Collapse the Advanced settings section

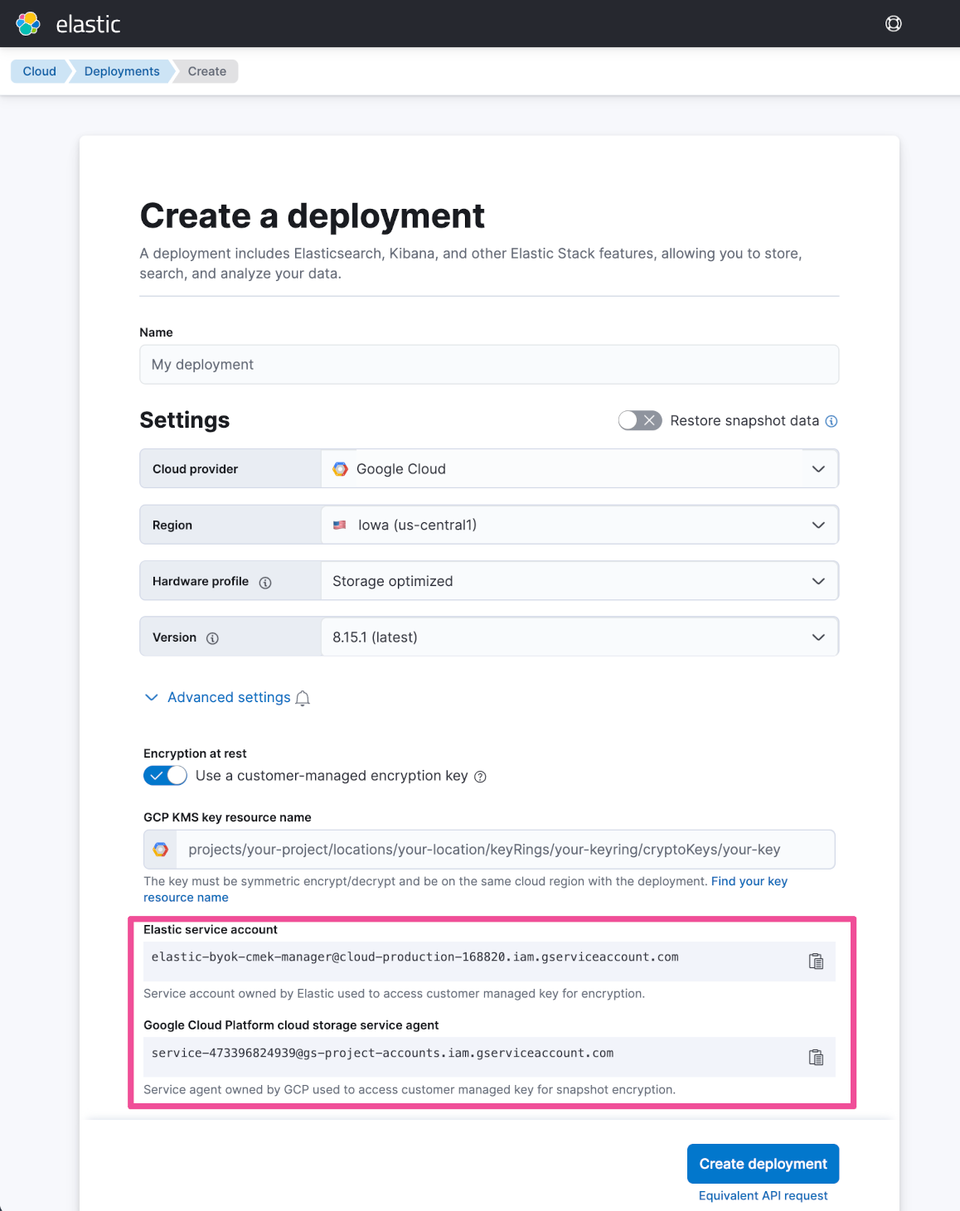[x=218, y=698]
